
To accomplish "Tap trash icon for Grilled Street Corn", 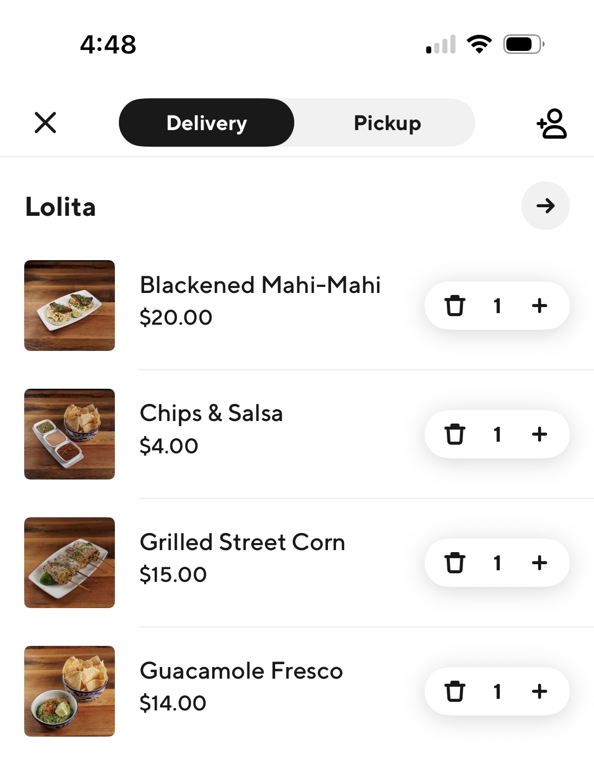I will pyautogui.click(x=454, y=563).
